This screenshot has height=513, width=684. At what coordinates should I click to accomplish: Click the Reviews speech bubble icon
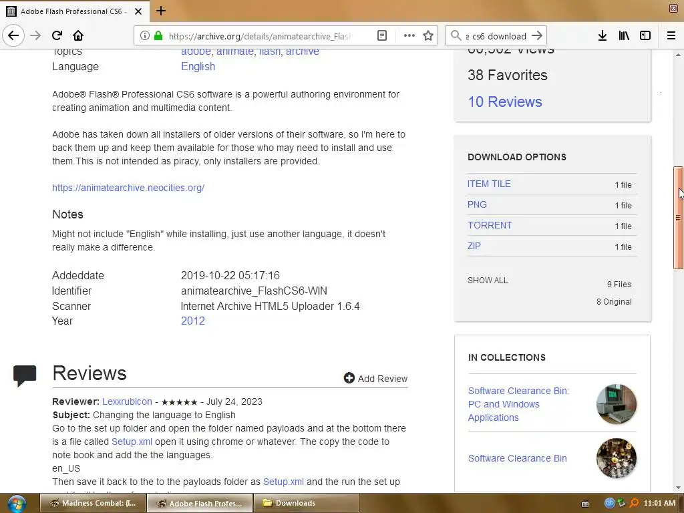pyautogui.click(x=25, y=375)
